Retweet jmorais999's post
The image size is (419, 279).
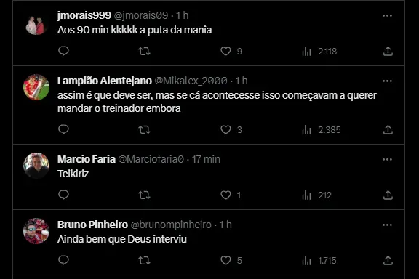pos(144,51)
